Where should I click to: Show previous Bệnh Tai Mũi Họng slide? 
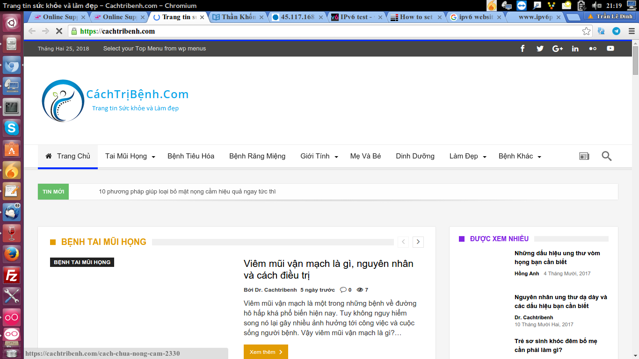(403, 242)
